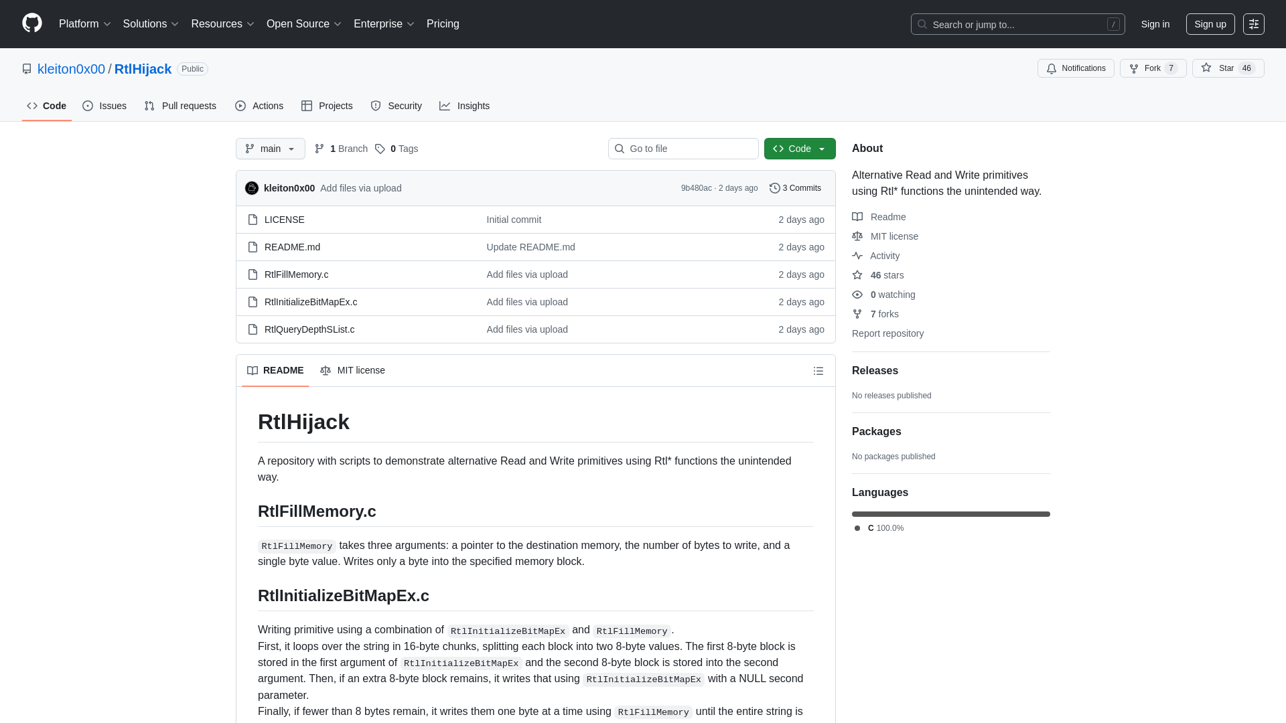Open Activity link in About sidebar

876,256
